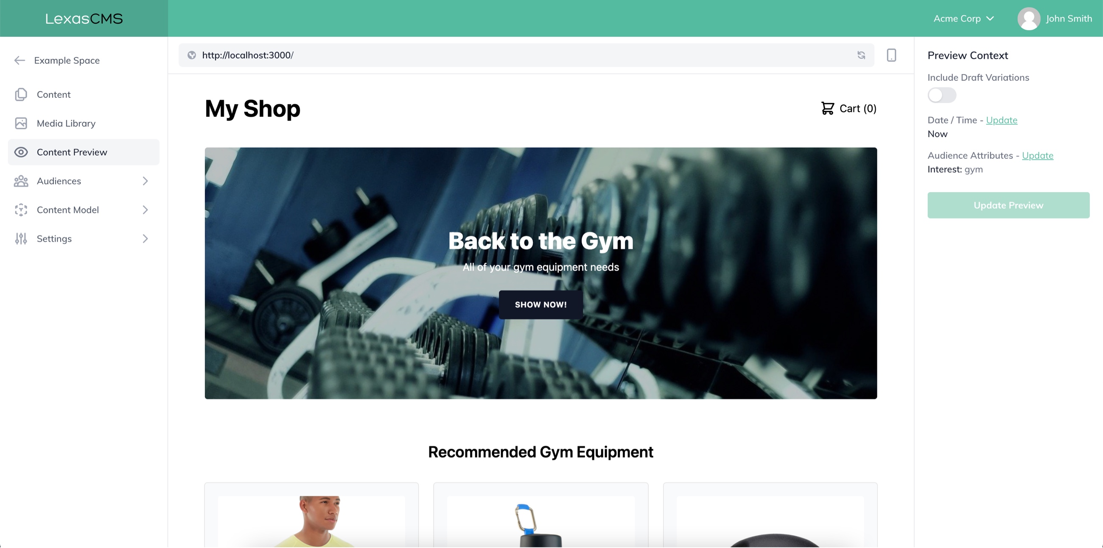Click the Update link next to Date/Time
The image size is (1103, 548).
point(1001,119)
